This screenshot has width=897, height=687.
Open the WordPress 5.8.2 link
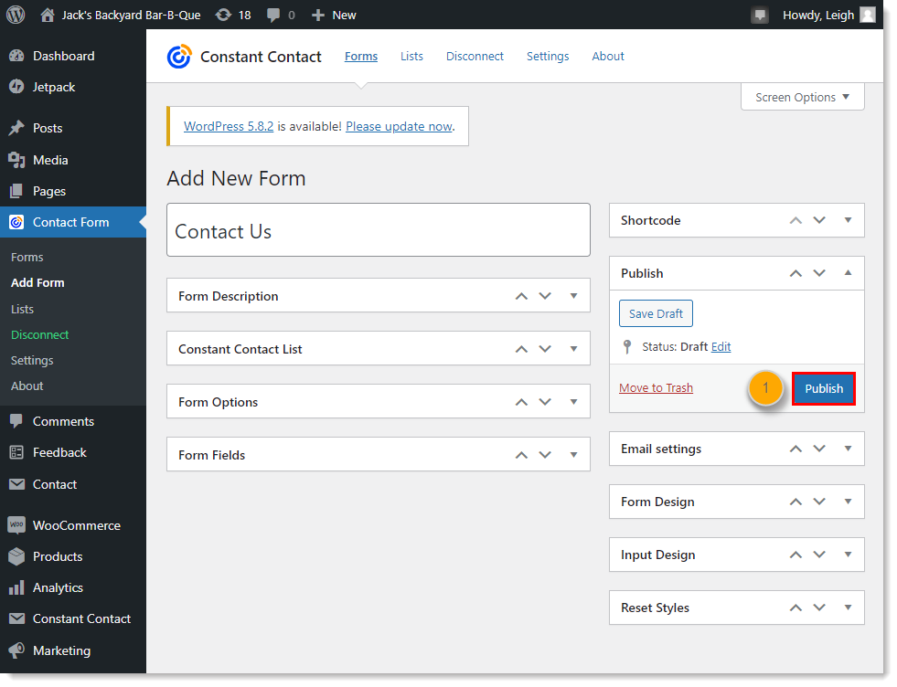coord(229,126)
